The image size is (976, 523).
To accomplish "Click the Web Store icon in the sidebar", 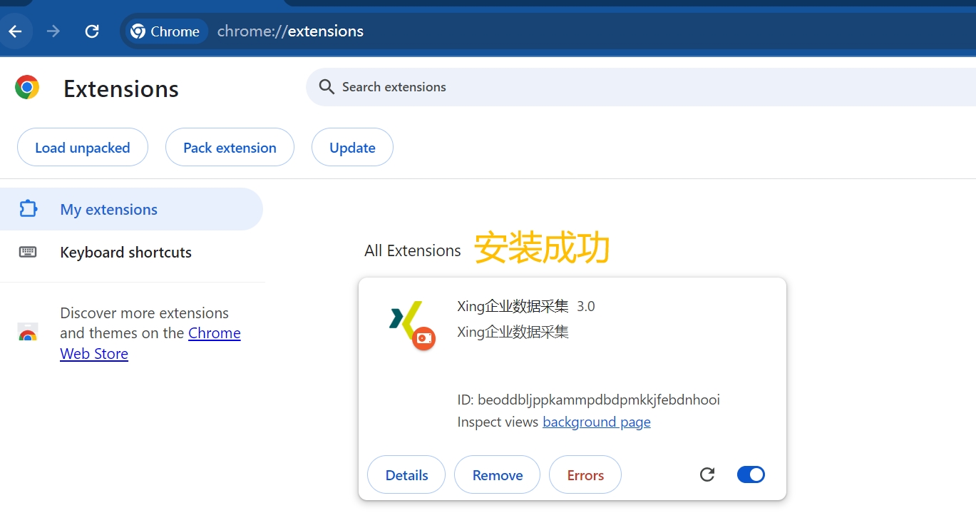I will coord(28,332).
